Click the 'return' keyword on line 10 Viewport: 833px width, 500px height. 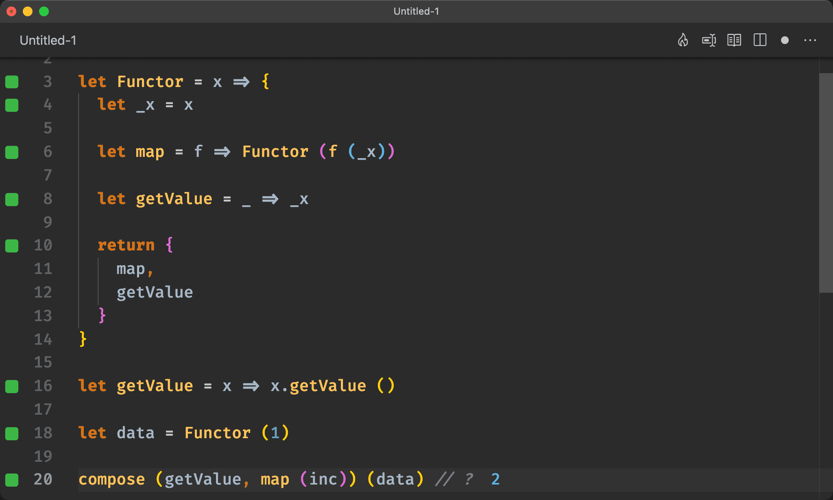[126, 245]
